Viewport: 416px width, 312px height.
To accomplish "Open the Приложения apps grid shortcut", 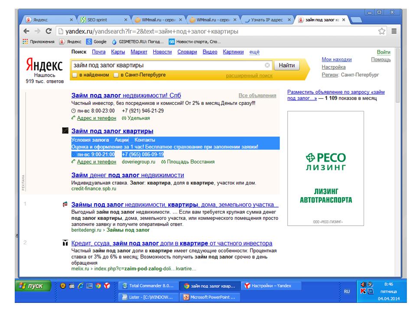I will click(x=39, y=42).
